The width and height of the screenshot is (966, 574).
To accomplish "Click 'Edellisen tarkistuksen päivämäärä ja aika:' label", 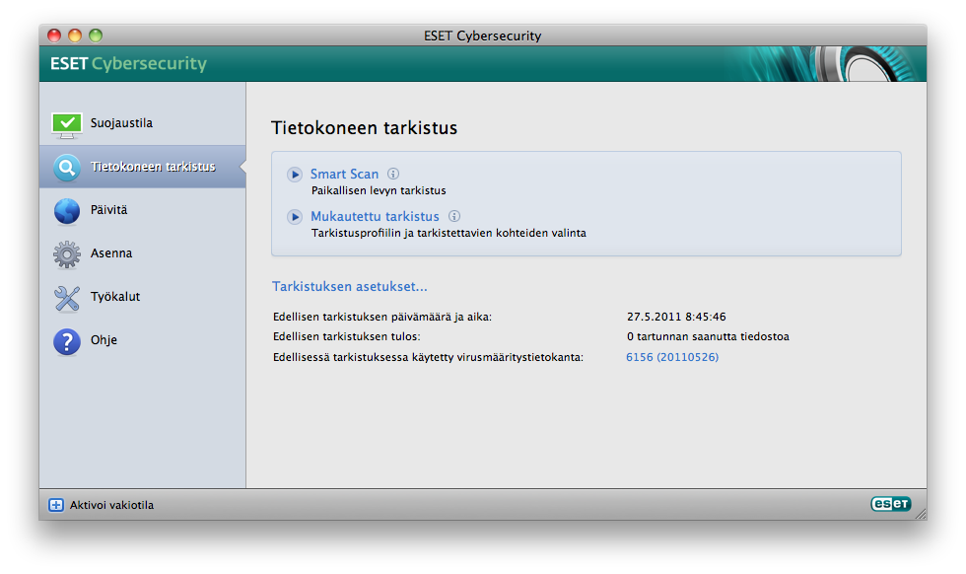I will coord(382,317).
